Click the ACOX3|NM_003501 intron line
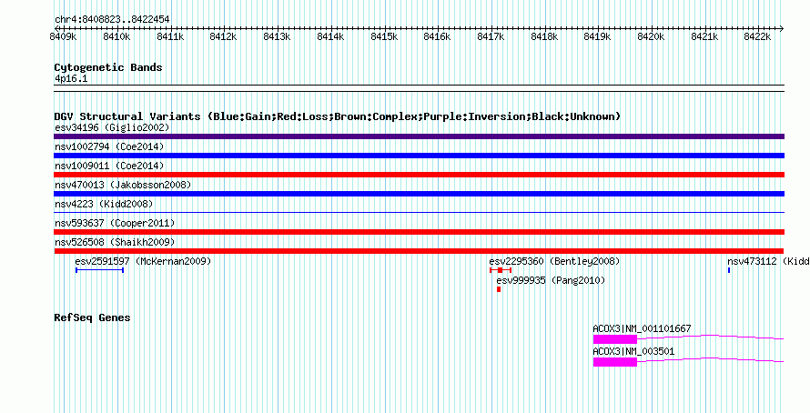This screenshot has width=810, height=413. click(711, 360)
